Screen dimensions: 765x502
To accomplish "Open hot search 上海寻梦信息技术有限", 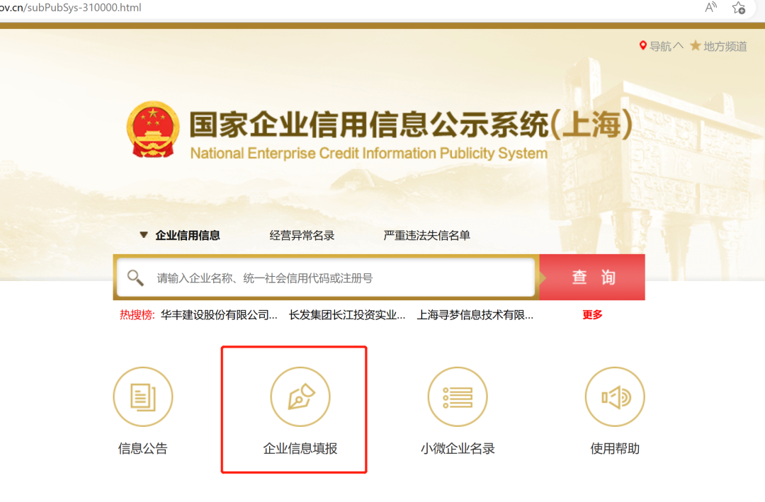I will 475,315.
